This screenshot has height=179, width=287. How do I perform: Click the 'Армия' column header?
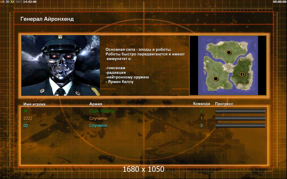[96, 104]
